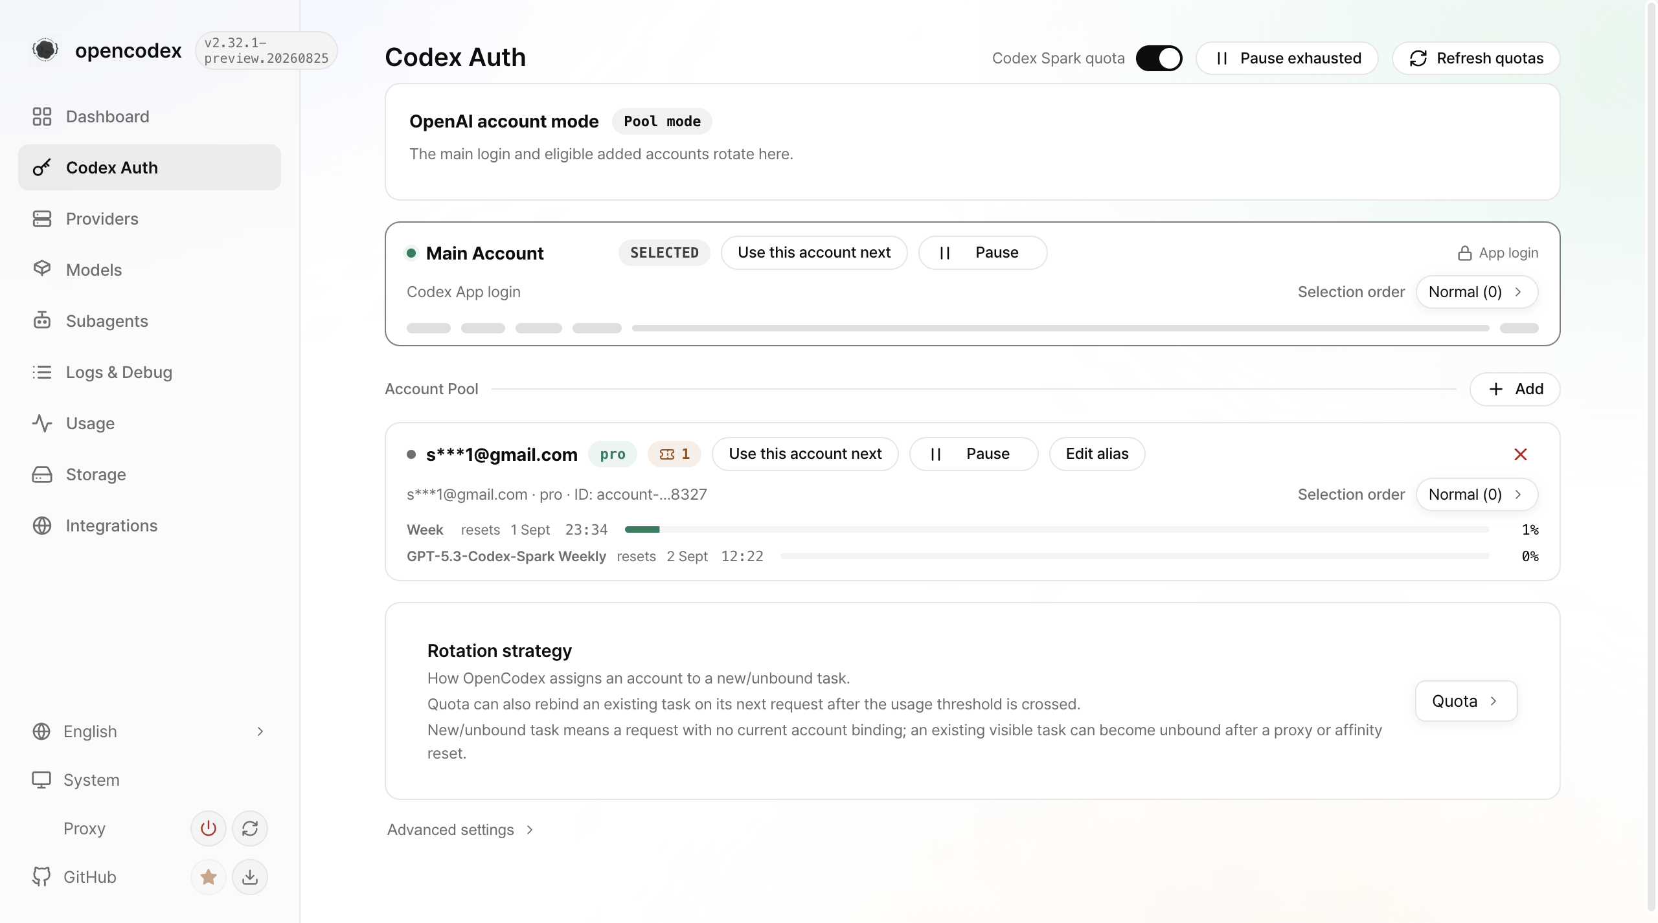Toggle the Codex Spark quota switch
The width and height of the screenshot is (1658, 923).
pyautogui.click(x=1159, y=58)
